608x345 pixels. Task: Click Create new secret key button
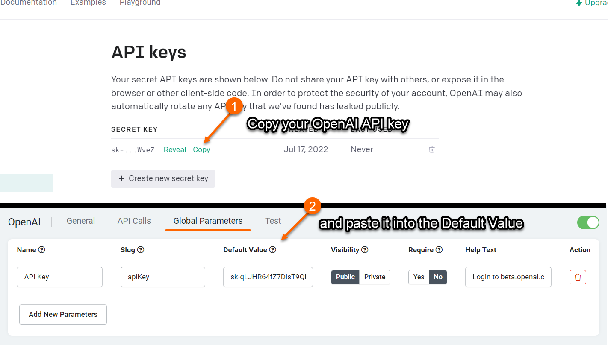coord(163,178)
